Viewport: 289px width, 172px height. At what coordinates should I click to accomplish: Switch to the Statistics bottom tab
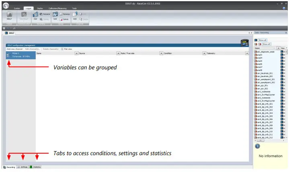coord(35,167)
